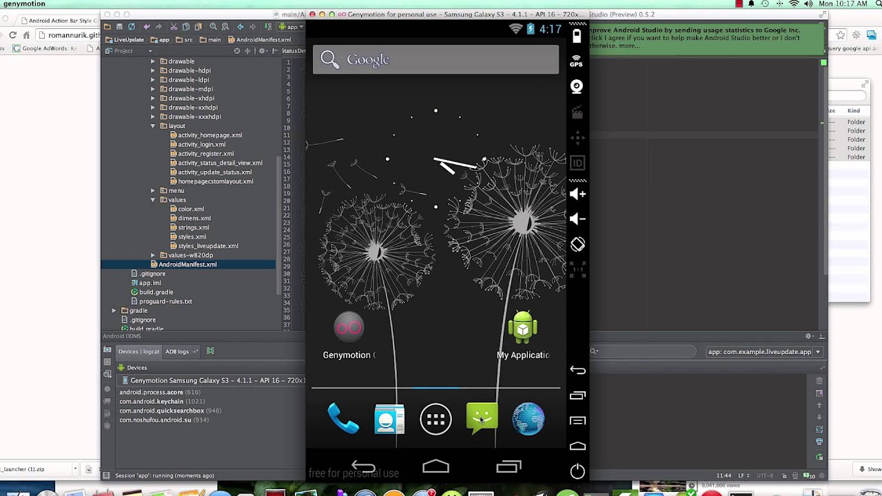Click the Cut scissors toolbar icon
This screenshot has width=882, height=496.
[174, 27]
